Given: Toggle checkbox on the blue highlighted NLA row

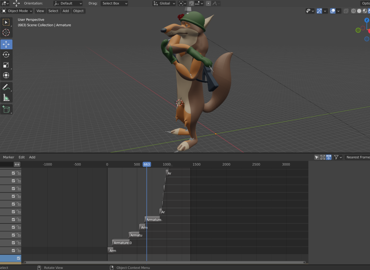Looking at the screenshot, I should tap(18, 258).
